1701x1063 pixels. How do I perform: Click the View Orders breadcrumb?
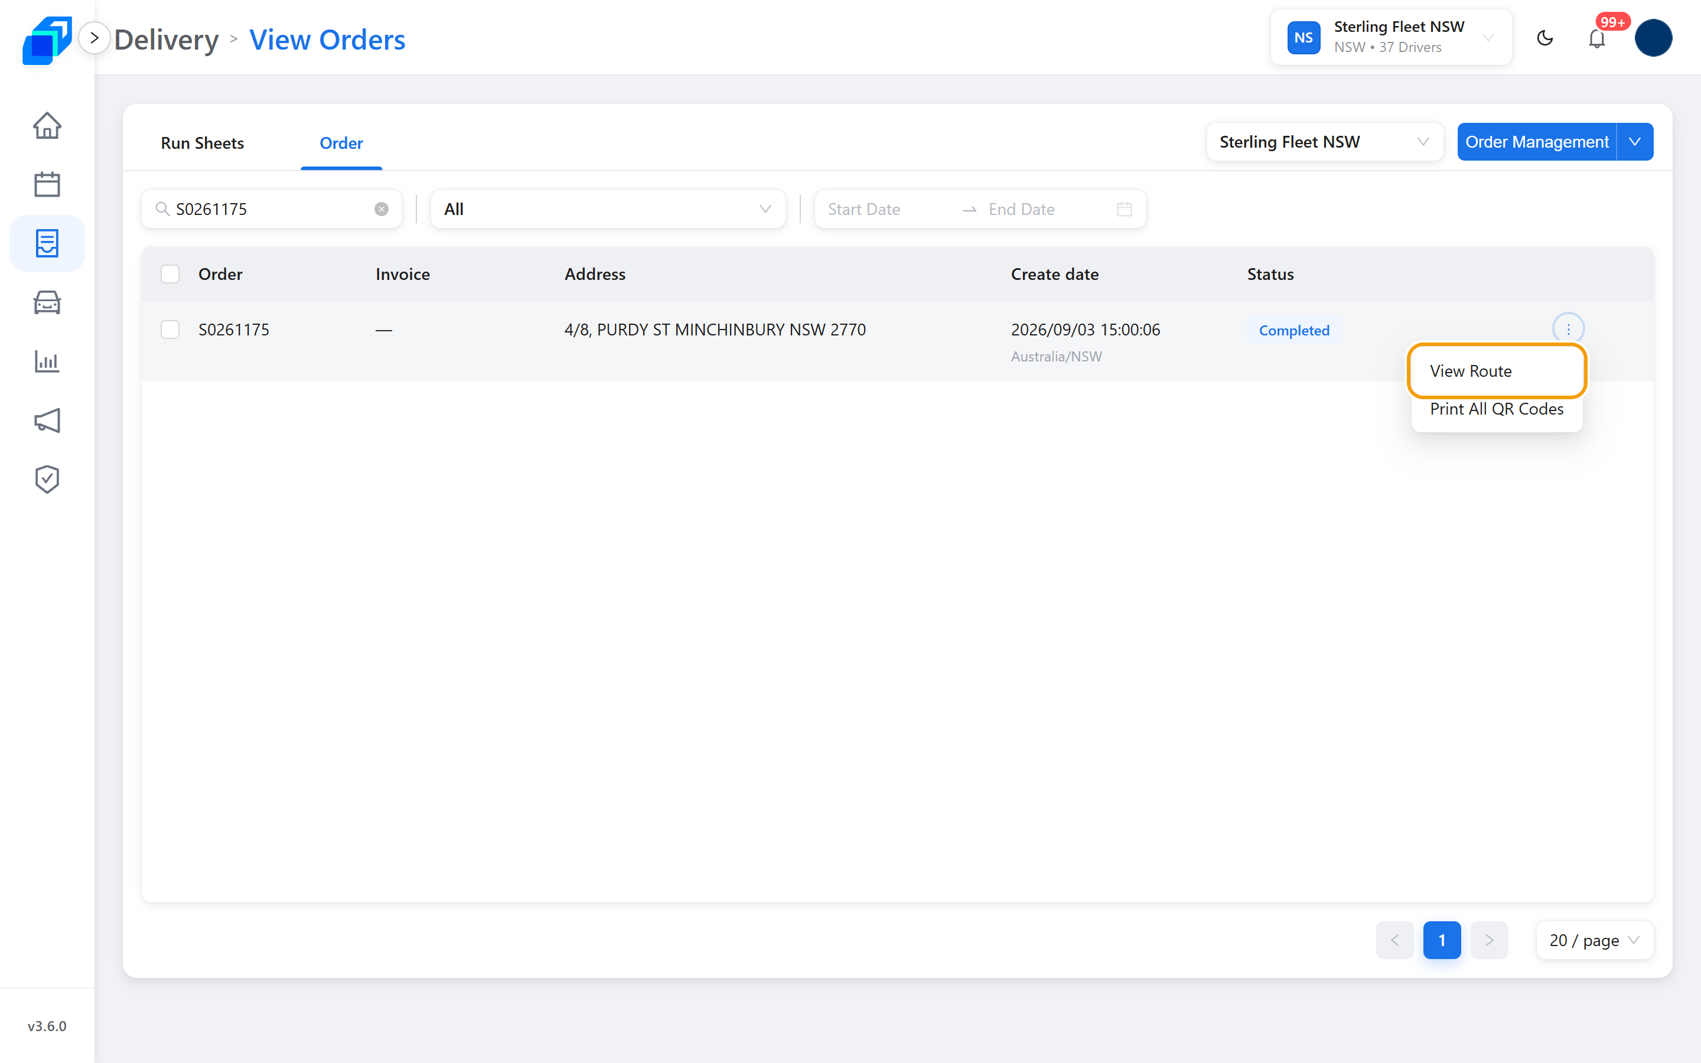(327, 40)
